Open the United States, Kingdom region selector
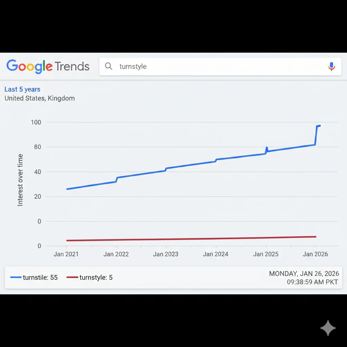The image size is (347, 347). point(40,98)
